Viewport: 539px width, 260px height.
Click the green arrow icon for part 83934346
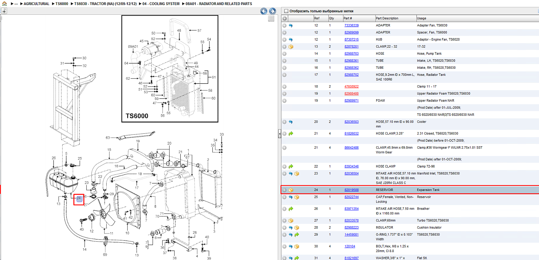[x=291, y=167]
